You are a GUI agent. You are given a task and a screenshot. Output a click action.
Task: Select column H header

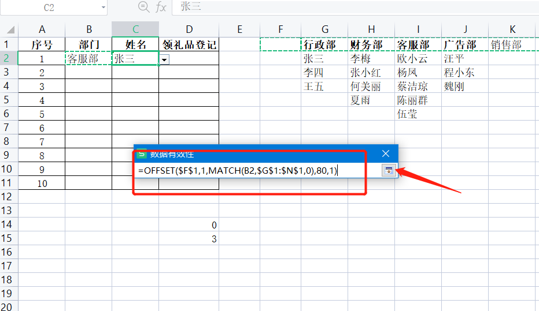371,29
